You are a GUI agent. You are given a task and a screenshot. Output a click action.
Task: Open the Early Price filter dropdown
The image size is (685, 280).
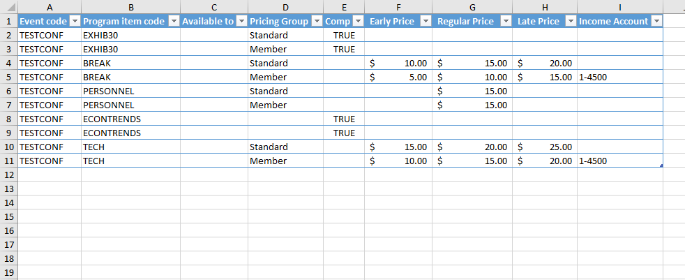(424, 21)
